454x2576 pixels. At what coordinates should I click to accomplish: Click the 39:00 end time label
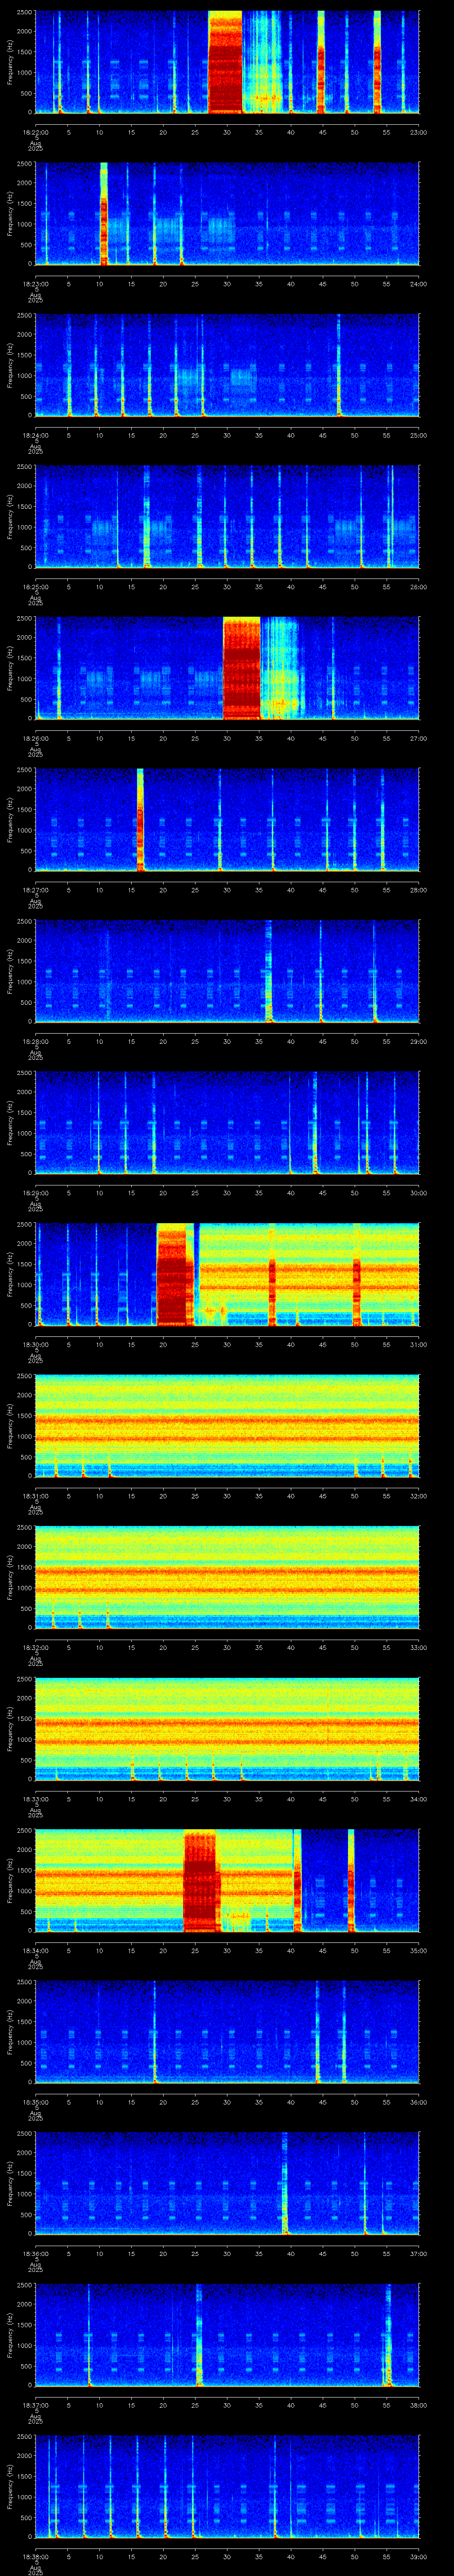[x=418, y=2556]
